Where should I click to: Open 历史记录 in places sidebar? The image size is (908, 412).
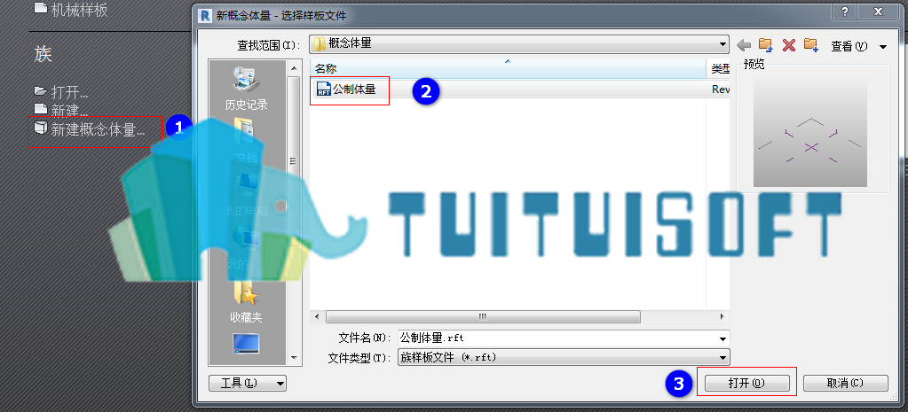(247, 89)
